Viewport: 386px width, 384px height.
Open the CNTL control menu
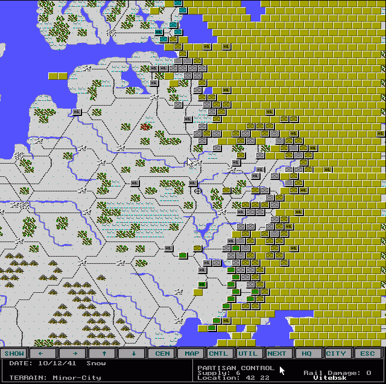[x=221, y=353]
